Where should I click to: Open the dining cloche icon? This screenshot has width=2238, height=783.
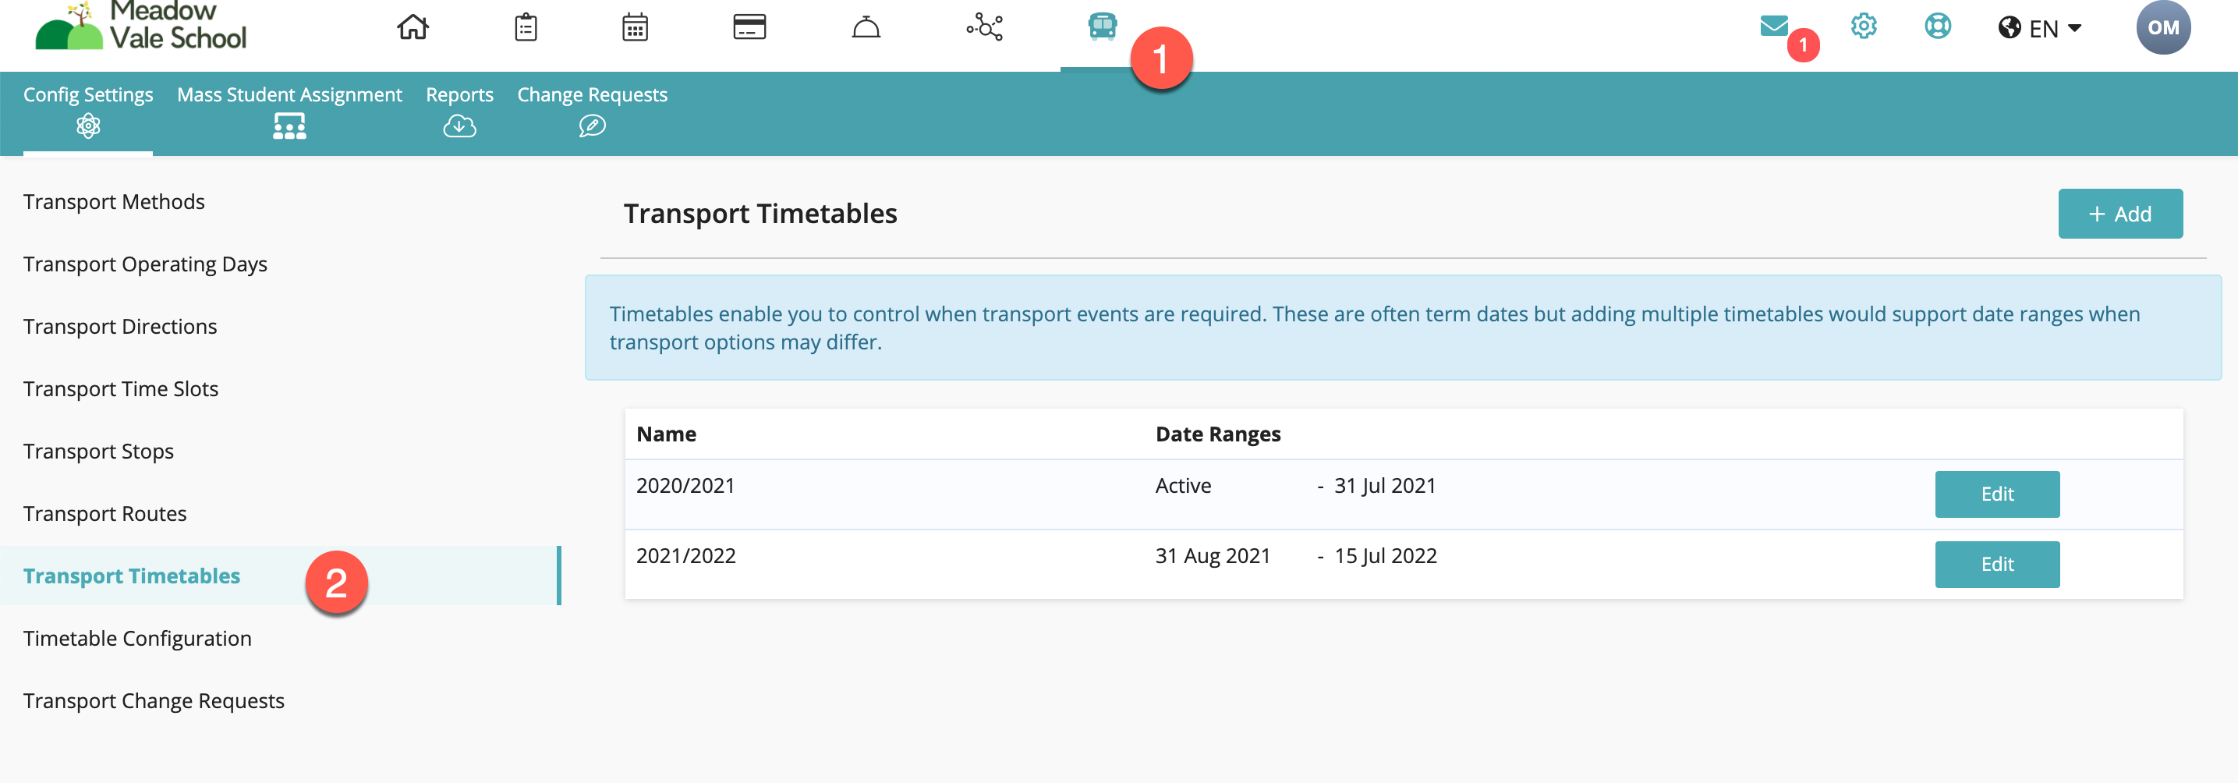866,28
